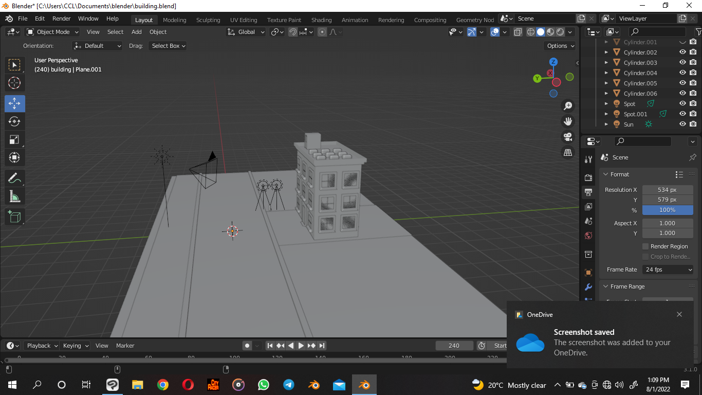Hide Cylinder.002 with its eye icon
Screen dimensions: 702x395
pyautogui.click(x=682, y=52)
